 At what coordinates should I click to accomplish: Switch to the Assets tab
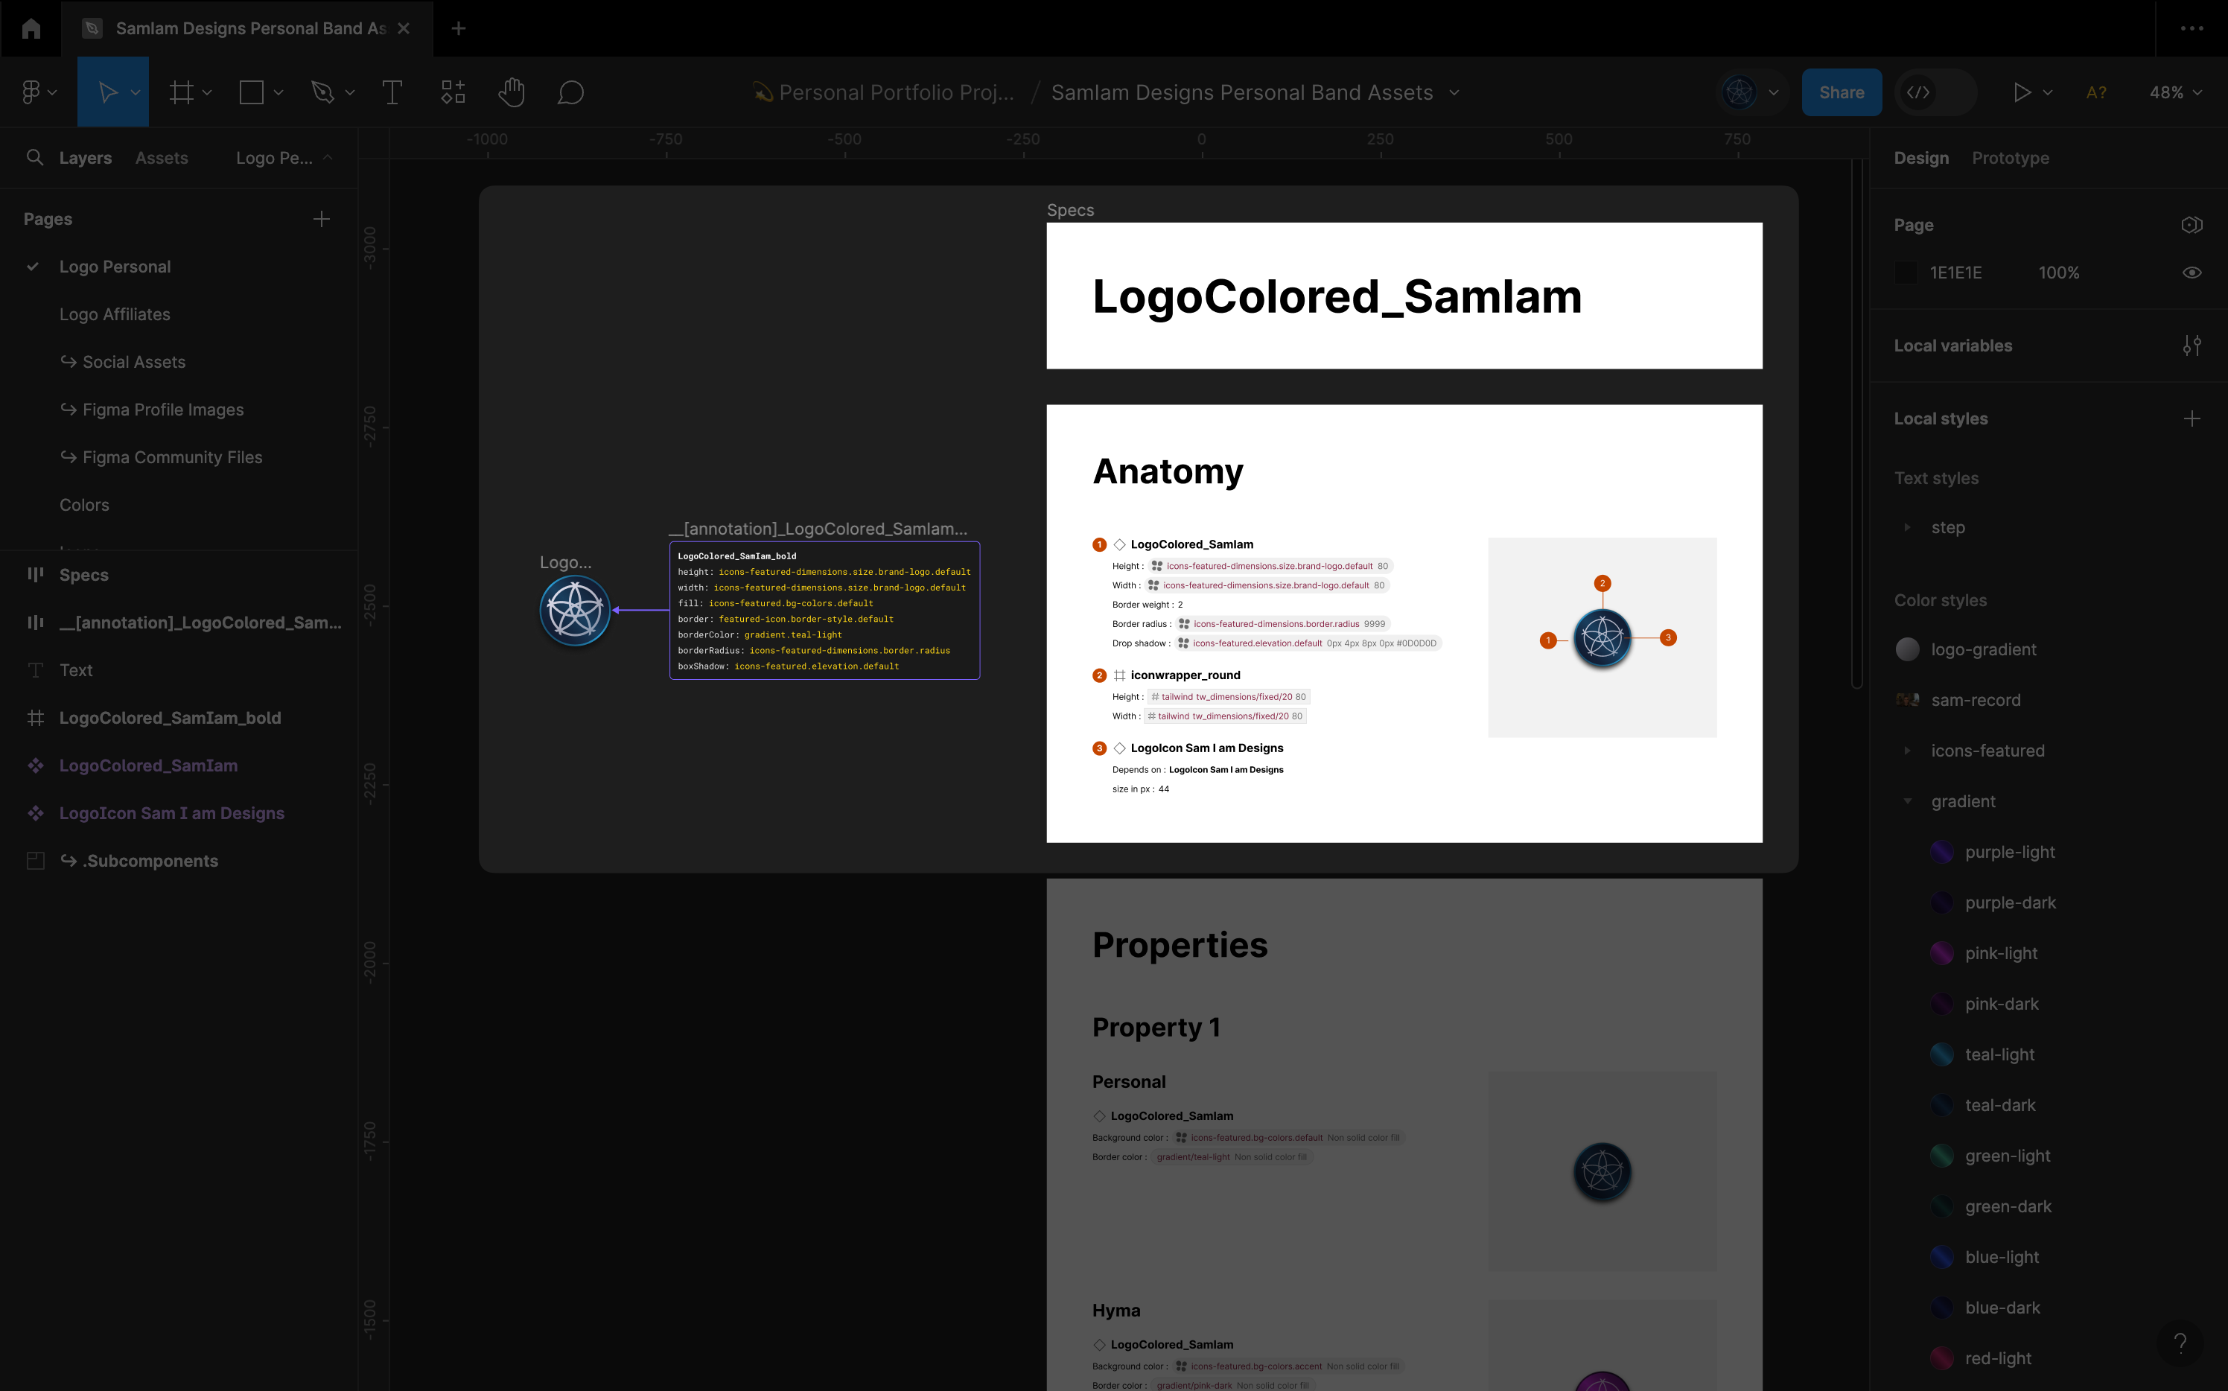tap(162, 158)
